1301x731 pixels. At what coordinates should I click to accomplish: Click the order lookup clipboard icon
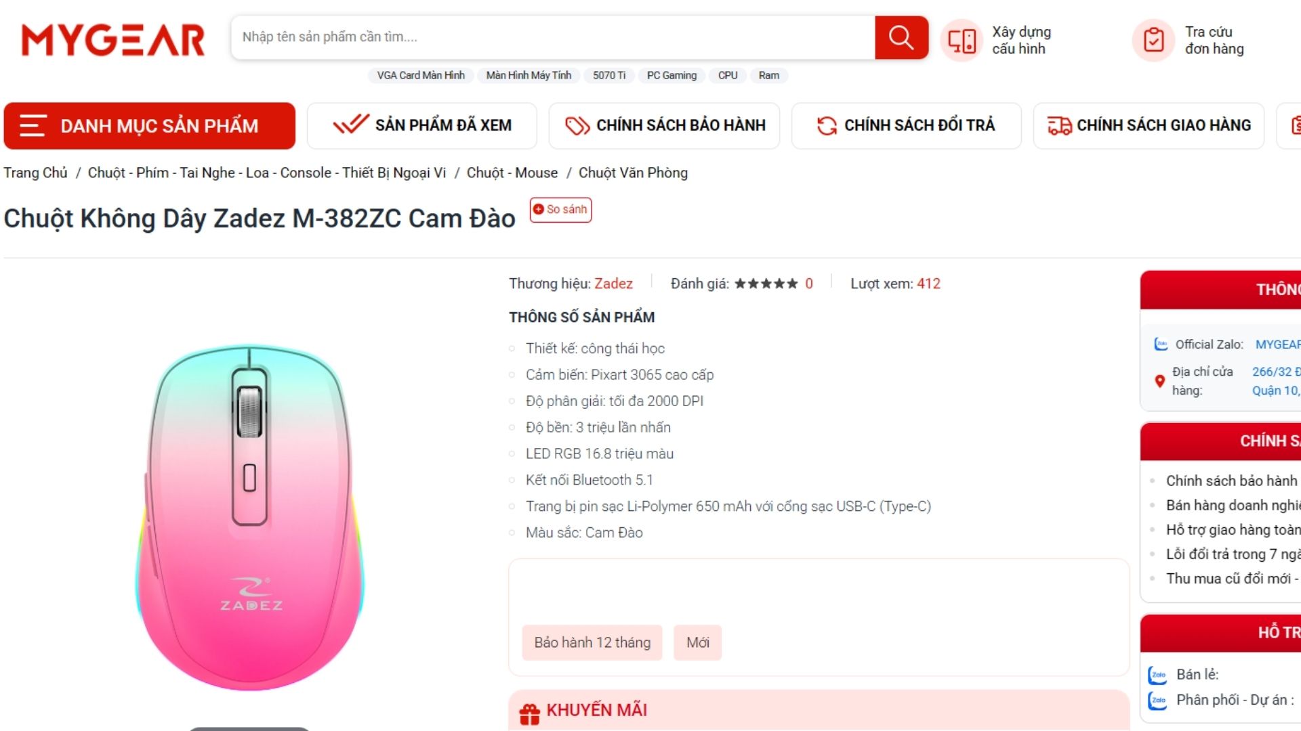pyautogui.click(x=1153, y=41)
